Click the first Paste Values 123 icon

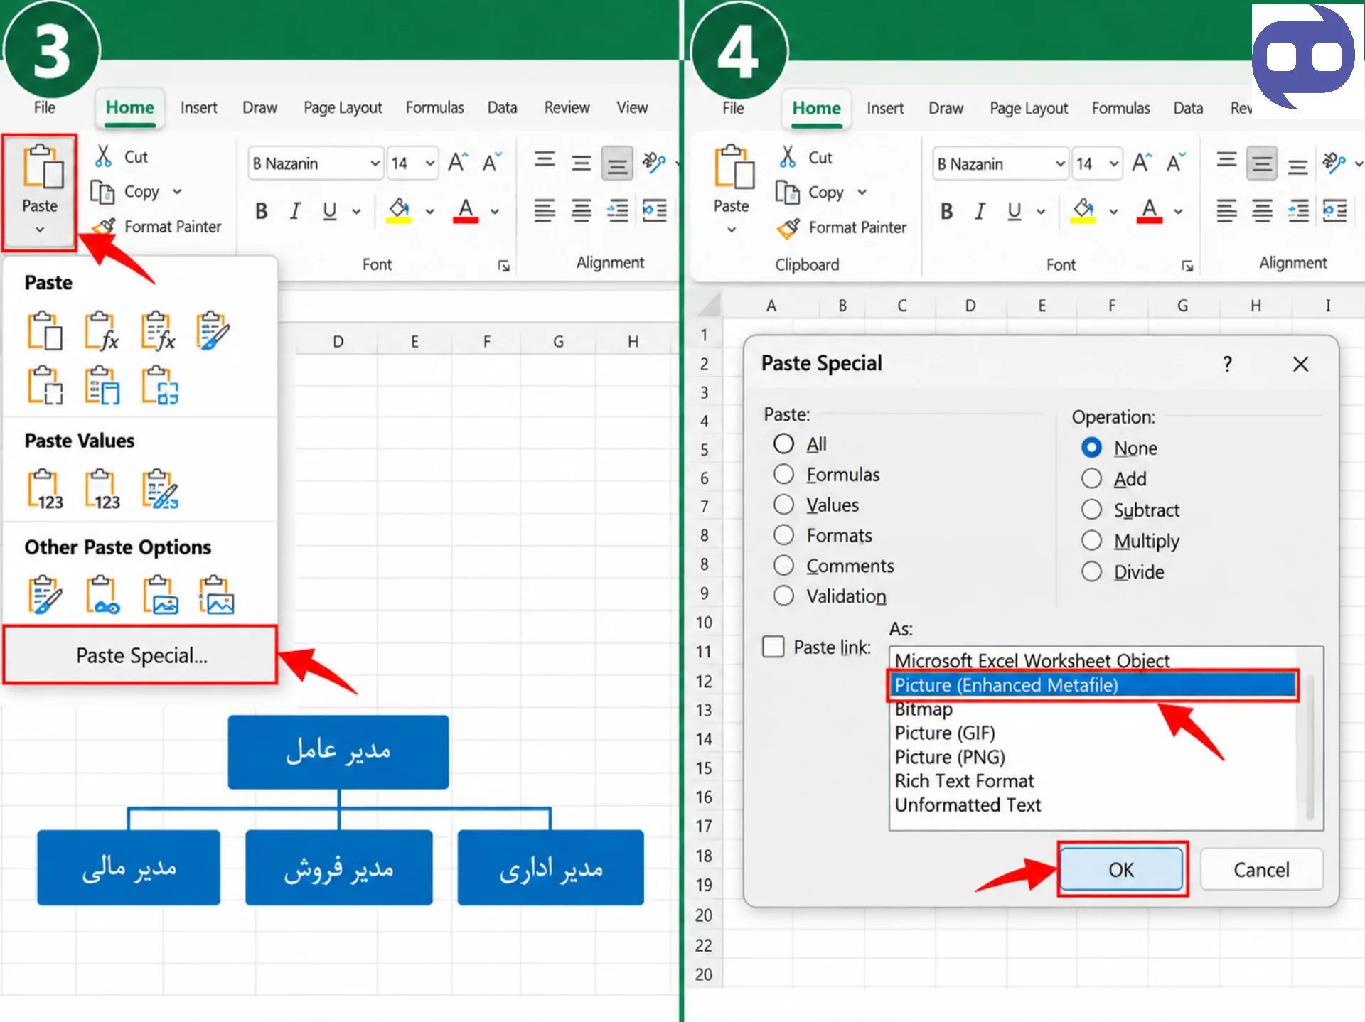pyautogui.click(x=45, y=489)
